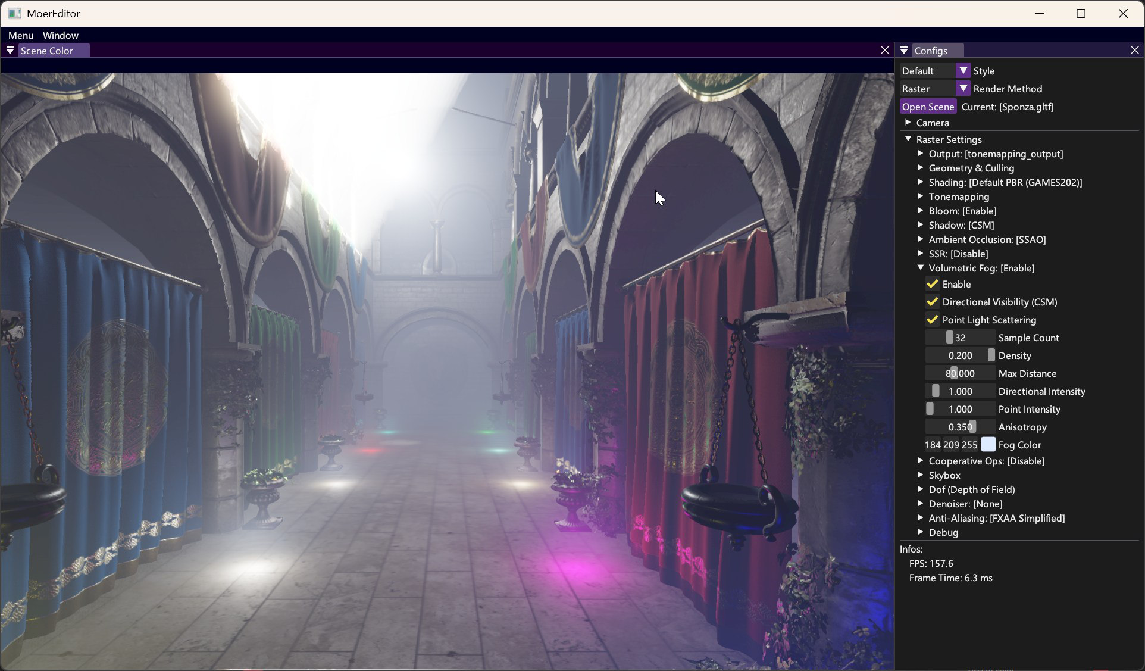This screenshot has width=1145, height=671.
Task: Expand Dof (Depth of Field) settings
Action: 921,489
